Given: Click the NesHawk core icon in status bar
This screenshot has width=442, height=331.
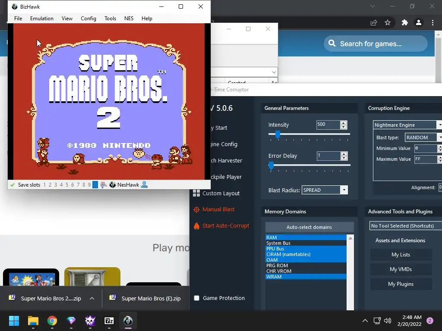Looking at the screenshot, I should click(x=113, y=185).
